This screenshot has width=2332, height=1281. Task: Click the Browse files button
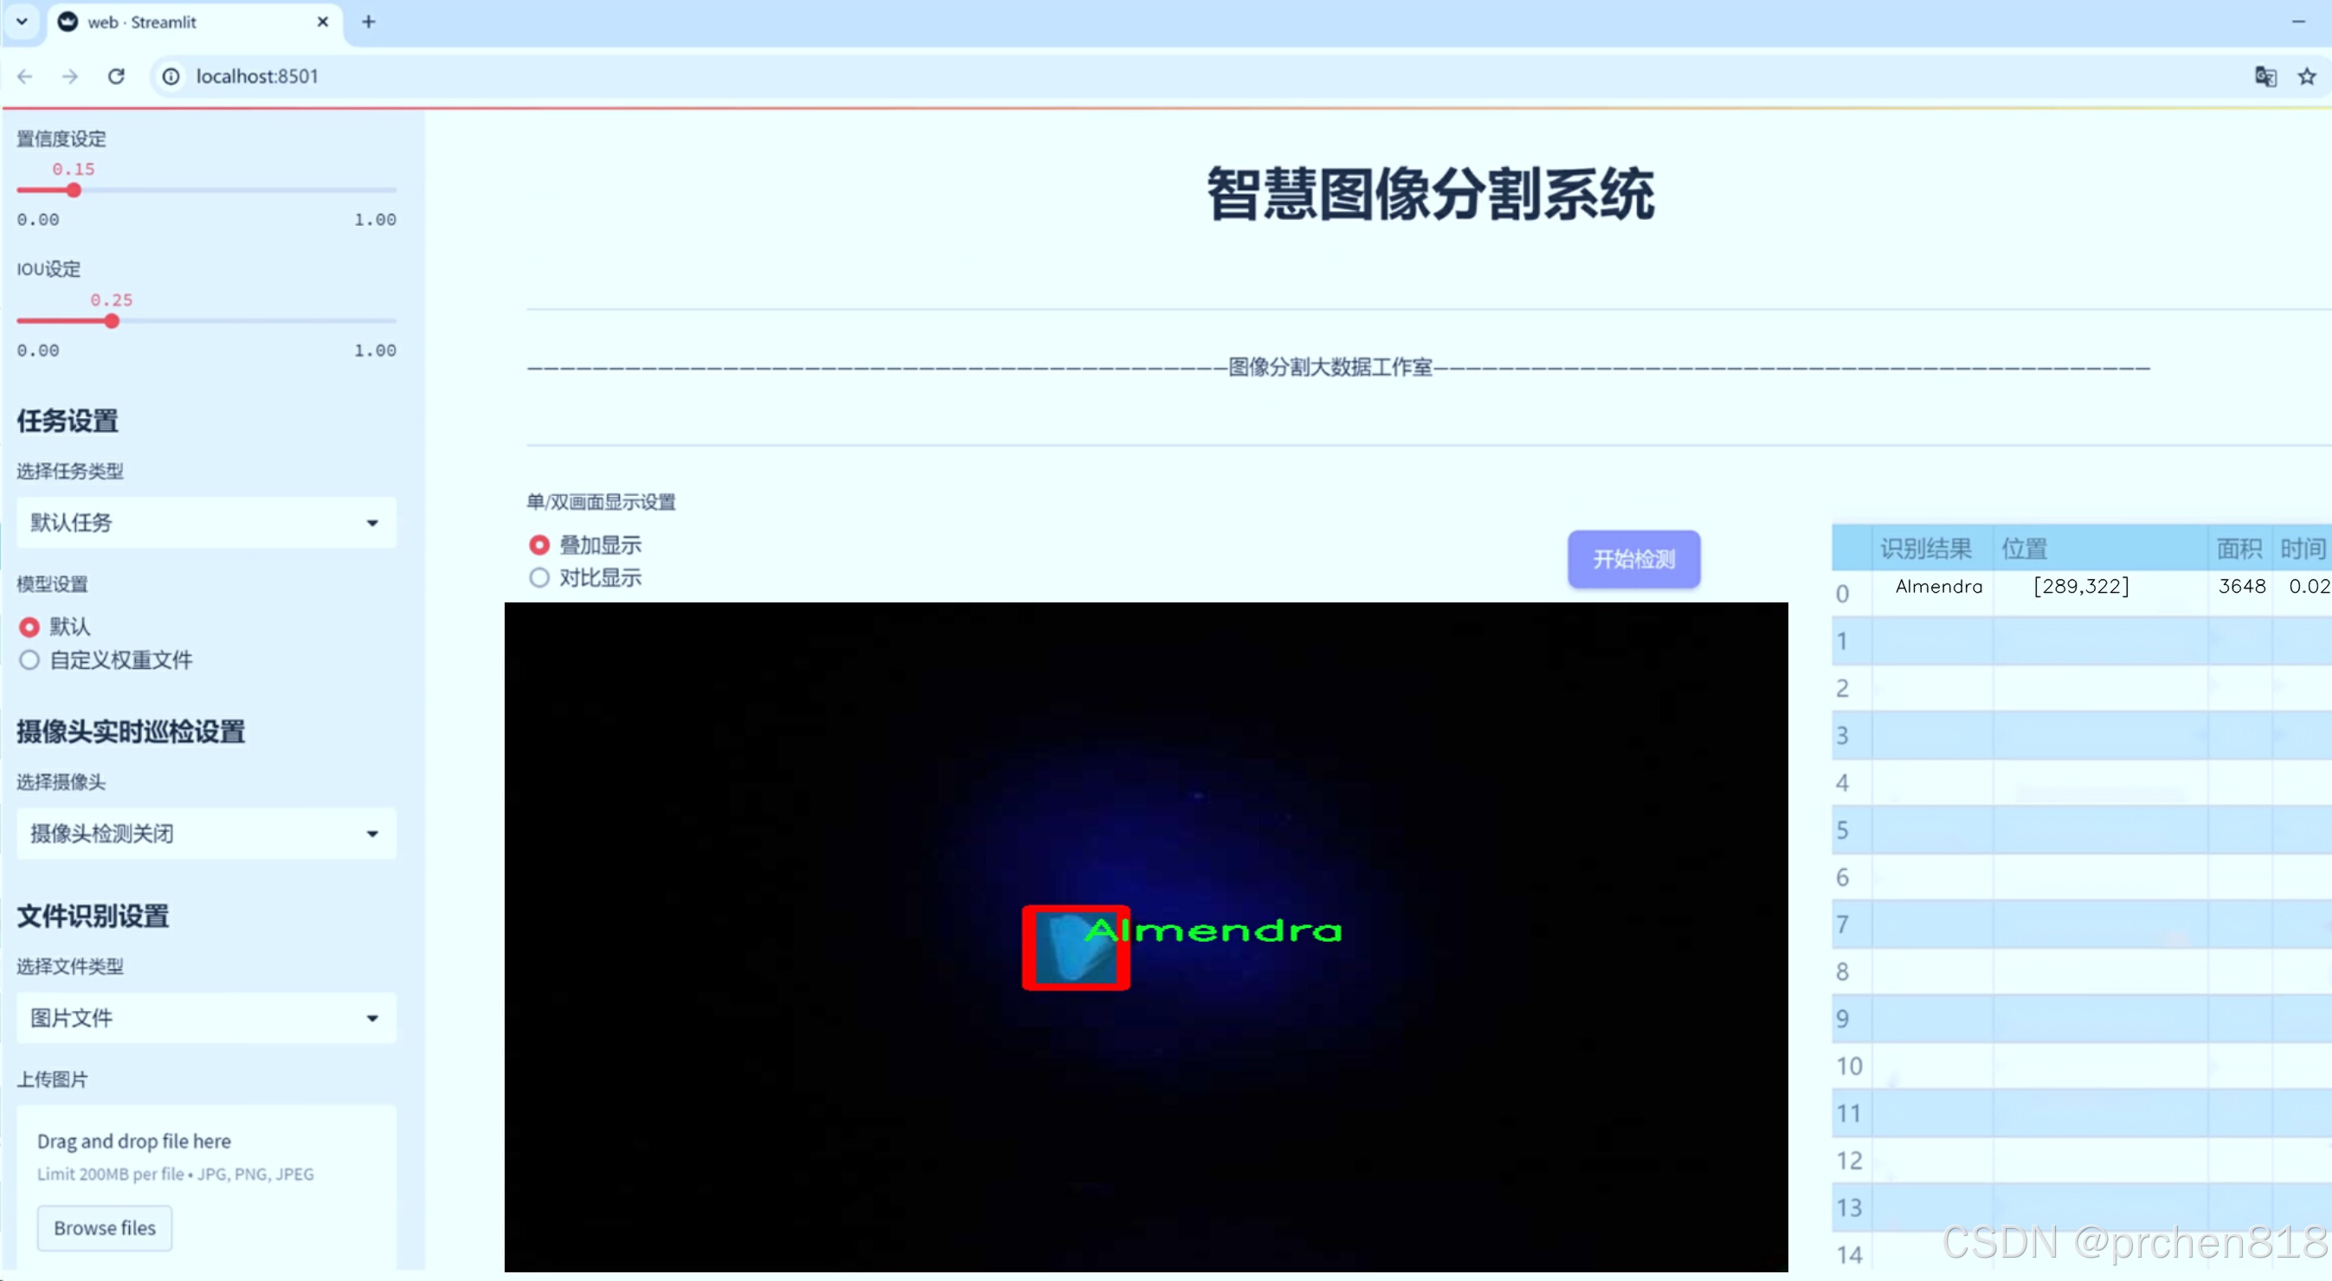(104, 1227)
